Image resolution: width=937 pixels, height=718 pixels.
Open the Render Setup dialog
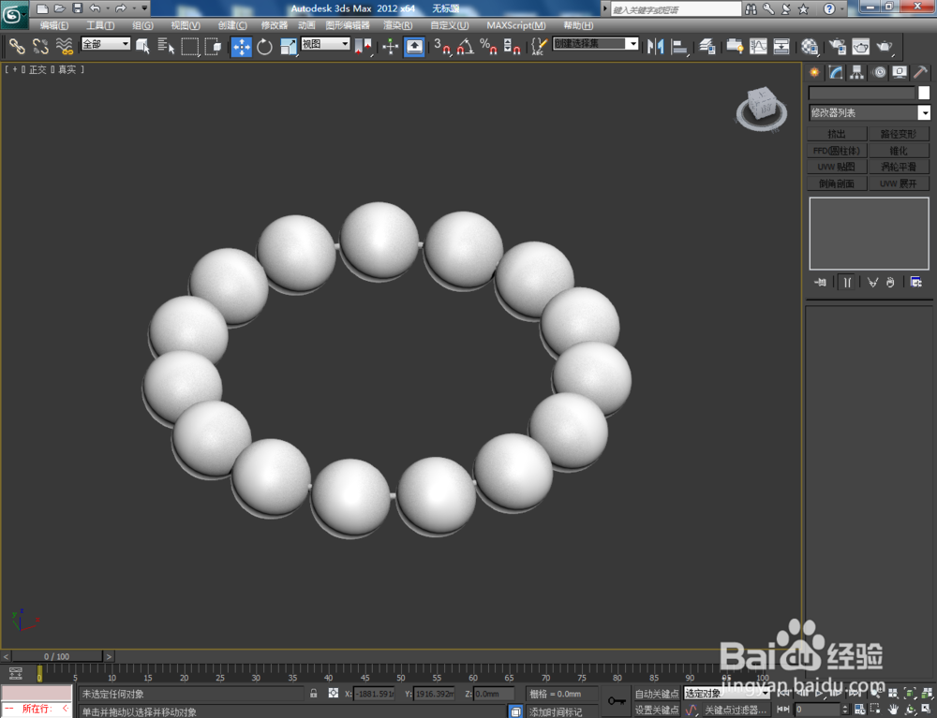point(836,45)
